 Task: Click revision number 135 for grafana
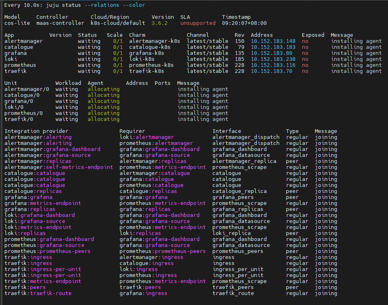[x=240, y=53]
